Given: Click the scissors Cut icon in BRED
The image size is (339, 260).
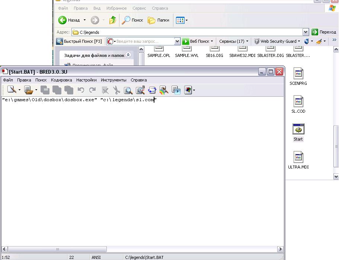Looking at the screenshot, I should (116, 90).
